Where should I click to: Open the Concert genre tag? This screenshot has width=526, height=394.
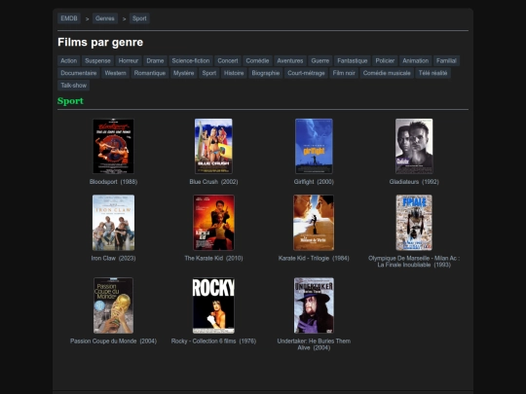pyautogui.click(x=227, y=61)
